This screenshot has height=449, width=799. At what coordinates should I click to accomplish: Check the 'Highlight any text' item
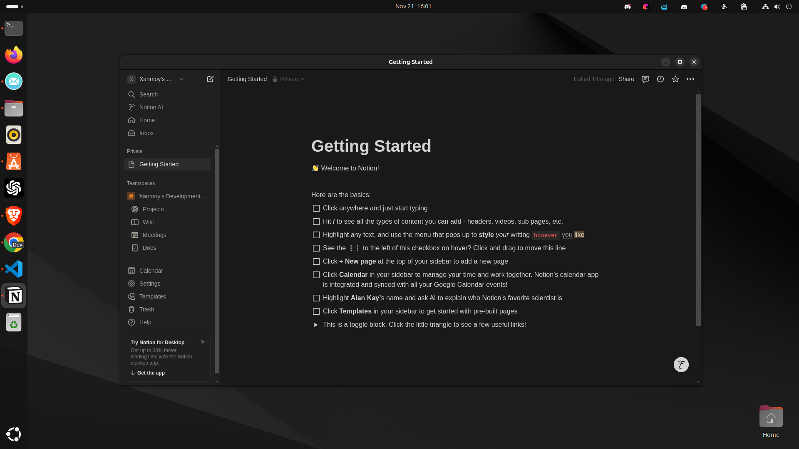pyautogui.click(x=316, y=235)
